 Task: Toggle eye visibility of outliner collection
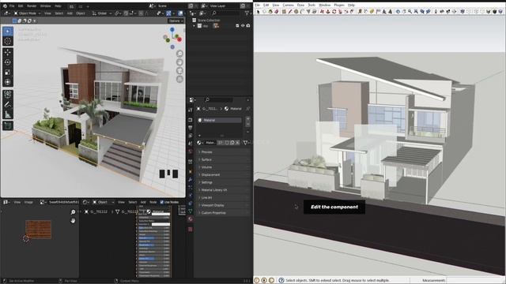coord(243,26)
